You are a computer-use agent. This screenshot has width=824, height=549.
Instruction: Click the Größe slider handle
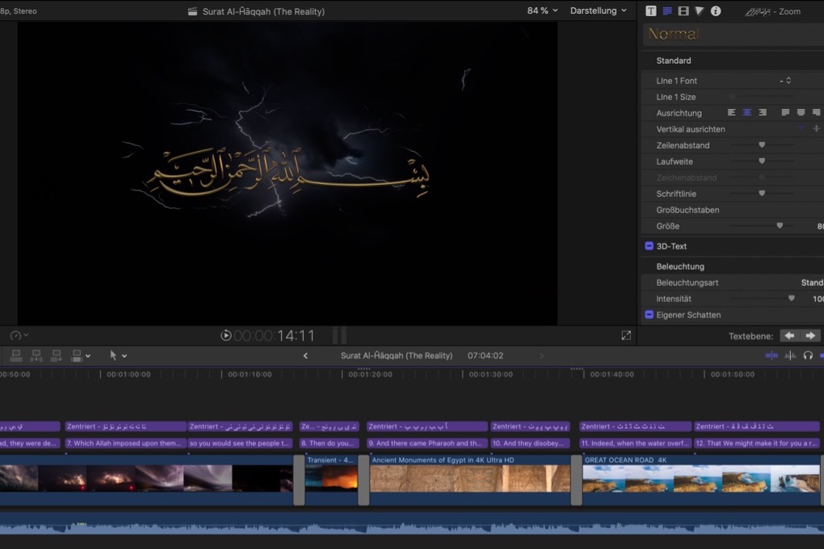[x=780, y=226]
